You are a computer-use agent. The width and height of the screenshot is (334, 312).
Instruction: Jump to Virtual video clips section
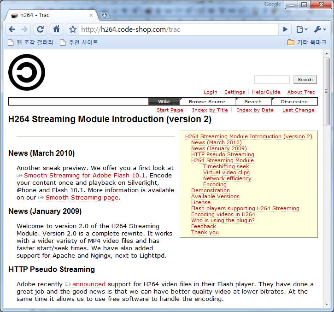226,172
